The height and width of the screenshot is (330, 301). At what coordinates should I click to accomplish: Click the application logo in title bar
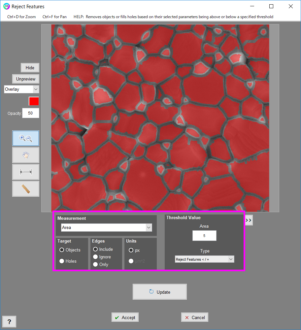pyautogui.click(x=6, y=7)
